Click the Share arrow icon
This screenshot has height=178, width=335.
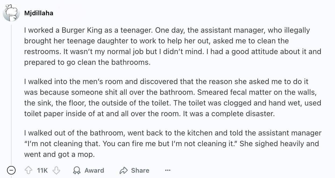point(123,170)
